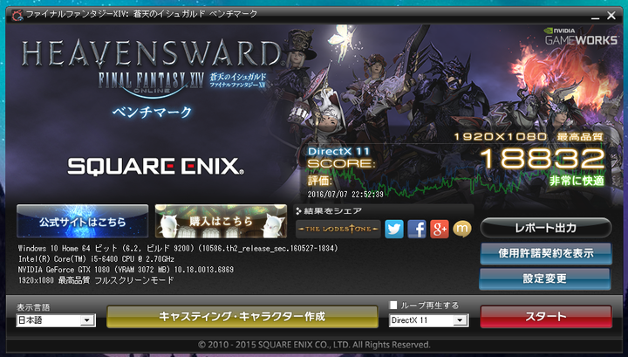This screenshot has width=628, height=357.
Task: Open 設定変更 settings button
Action: 545,278
